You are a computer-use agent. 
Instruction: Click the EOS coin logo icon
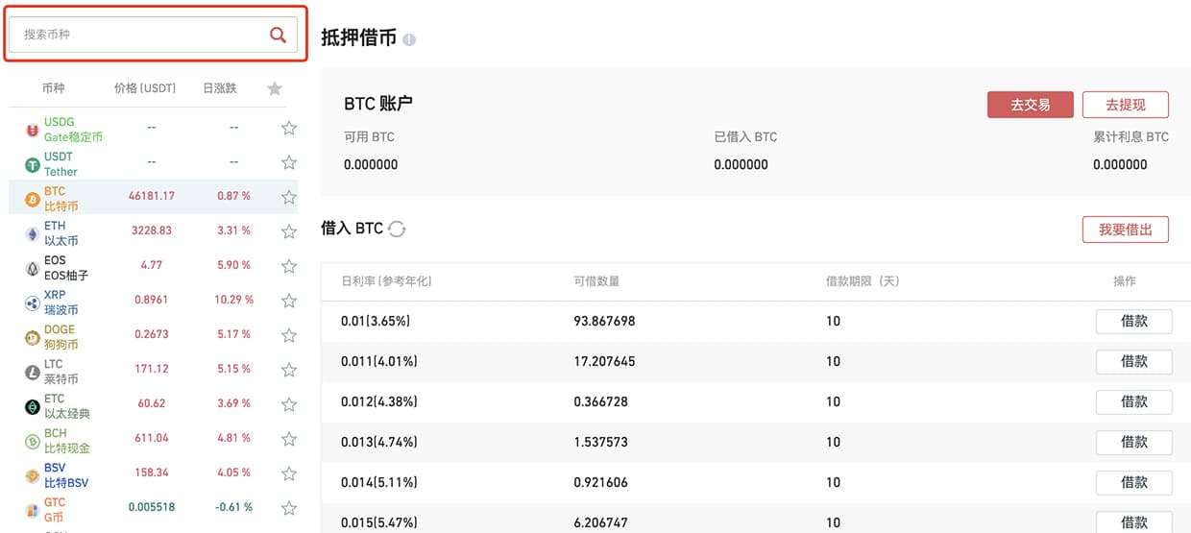(32, 268)
